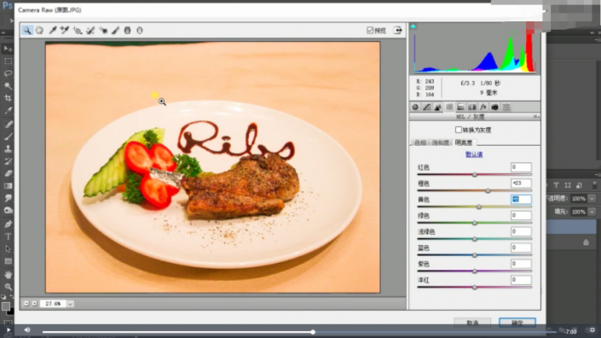
Task: Open the Basic adjustments panel tab
Action: tap(415, 108)
